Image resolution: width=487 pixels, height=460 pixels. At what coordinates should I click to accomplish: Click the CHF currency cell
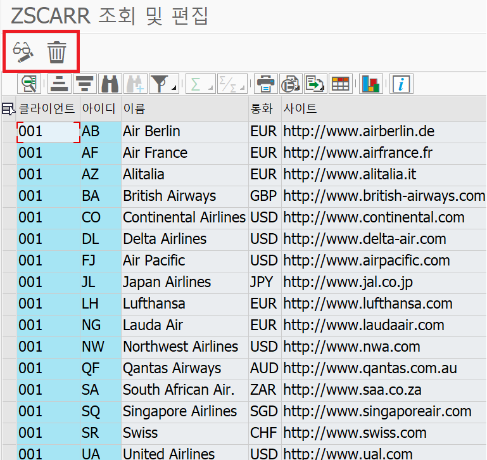(x=265, y=434)
